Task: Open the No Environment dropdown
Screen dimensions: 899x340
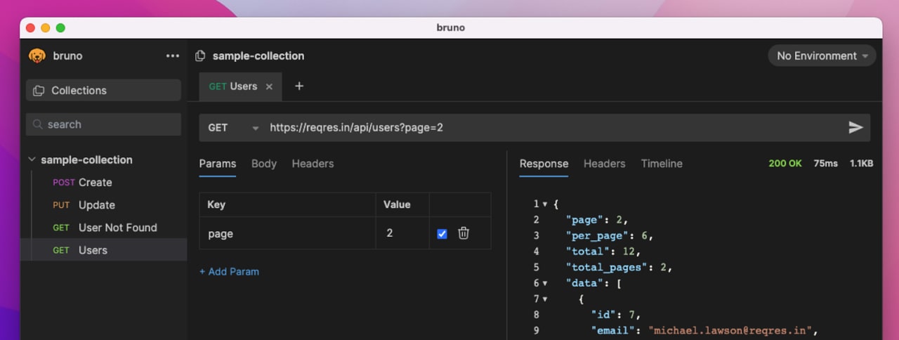Action: click(822, 56)
